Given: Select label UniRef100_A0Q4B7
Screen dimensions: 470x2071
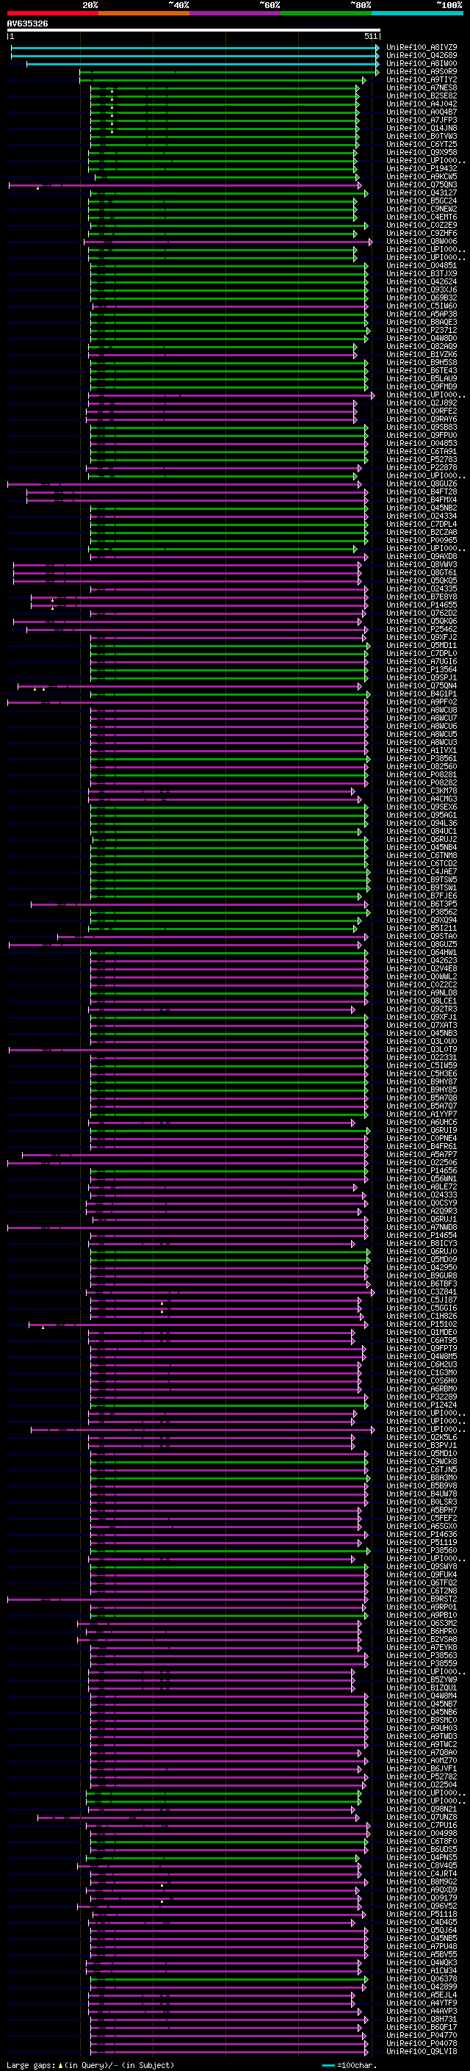Looking at the screenshot, I should click(421, 112).
